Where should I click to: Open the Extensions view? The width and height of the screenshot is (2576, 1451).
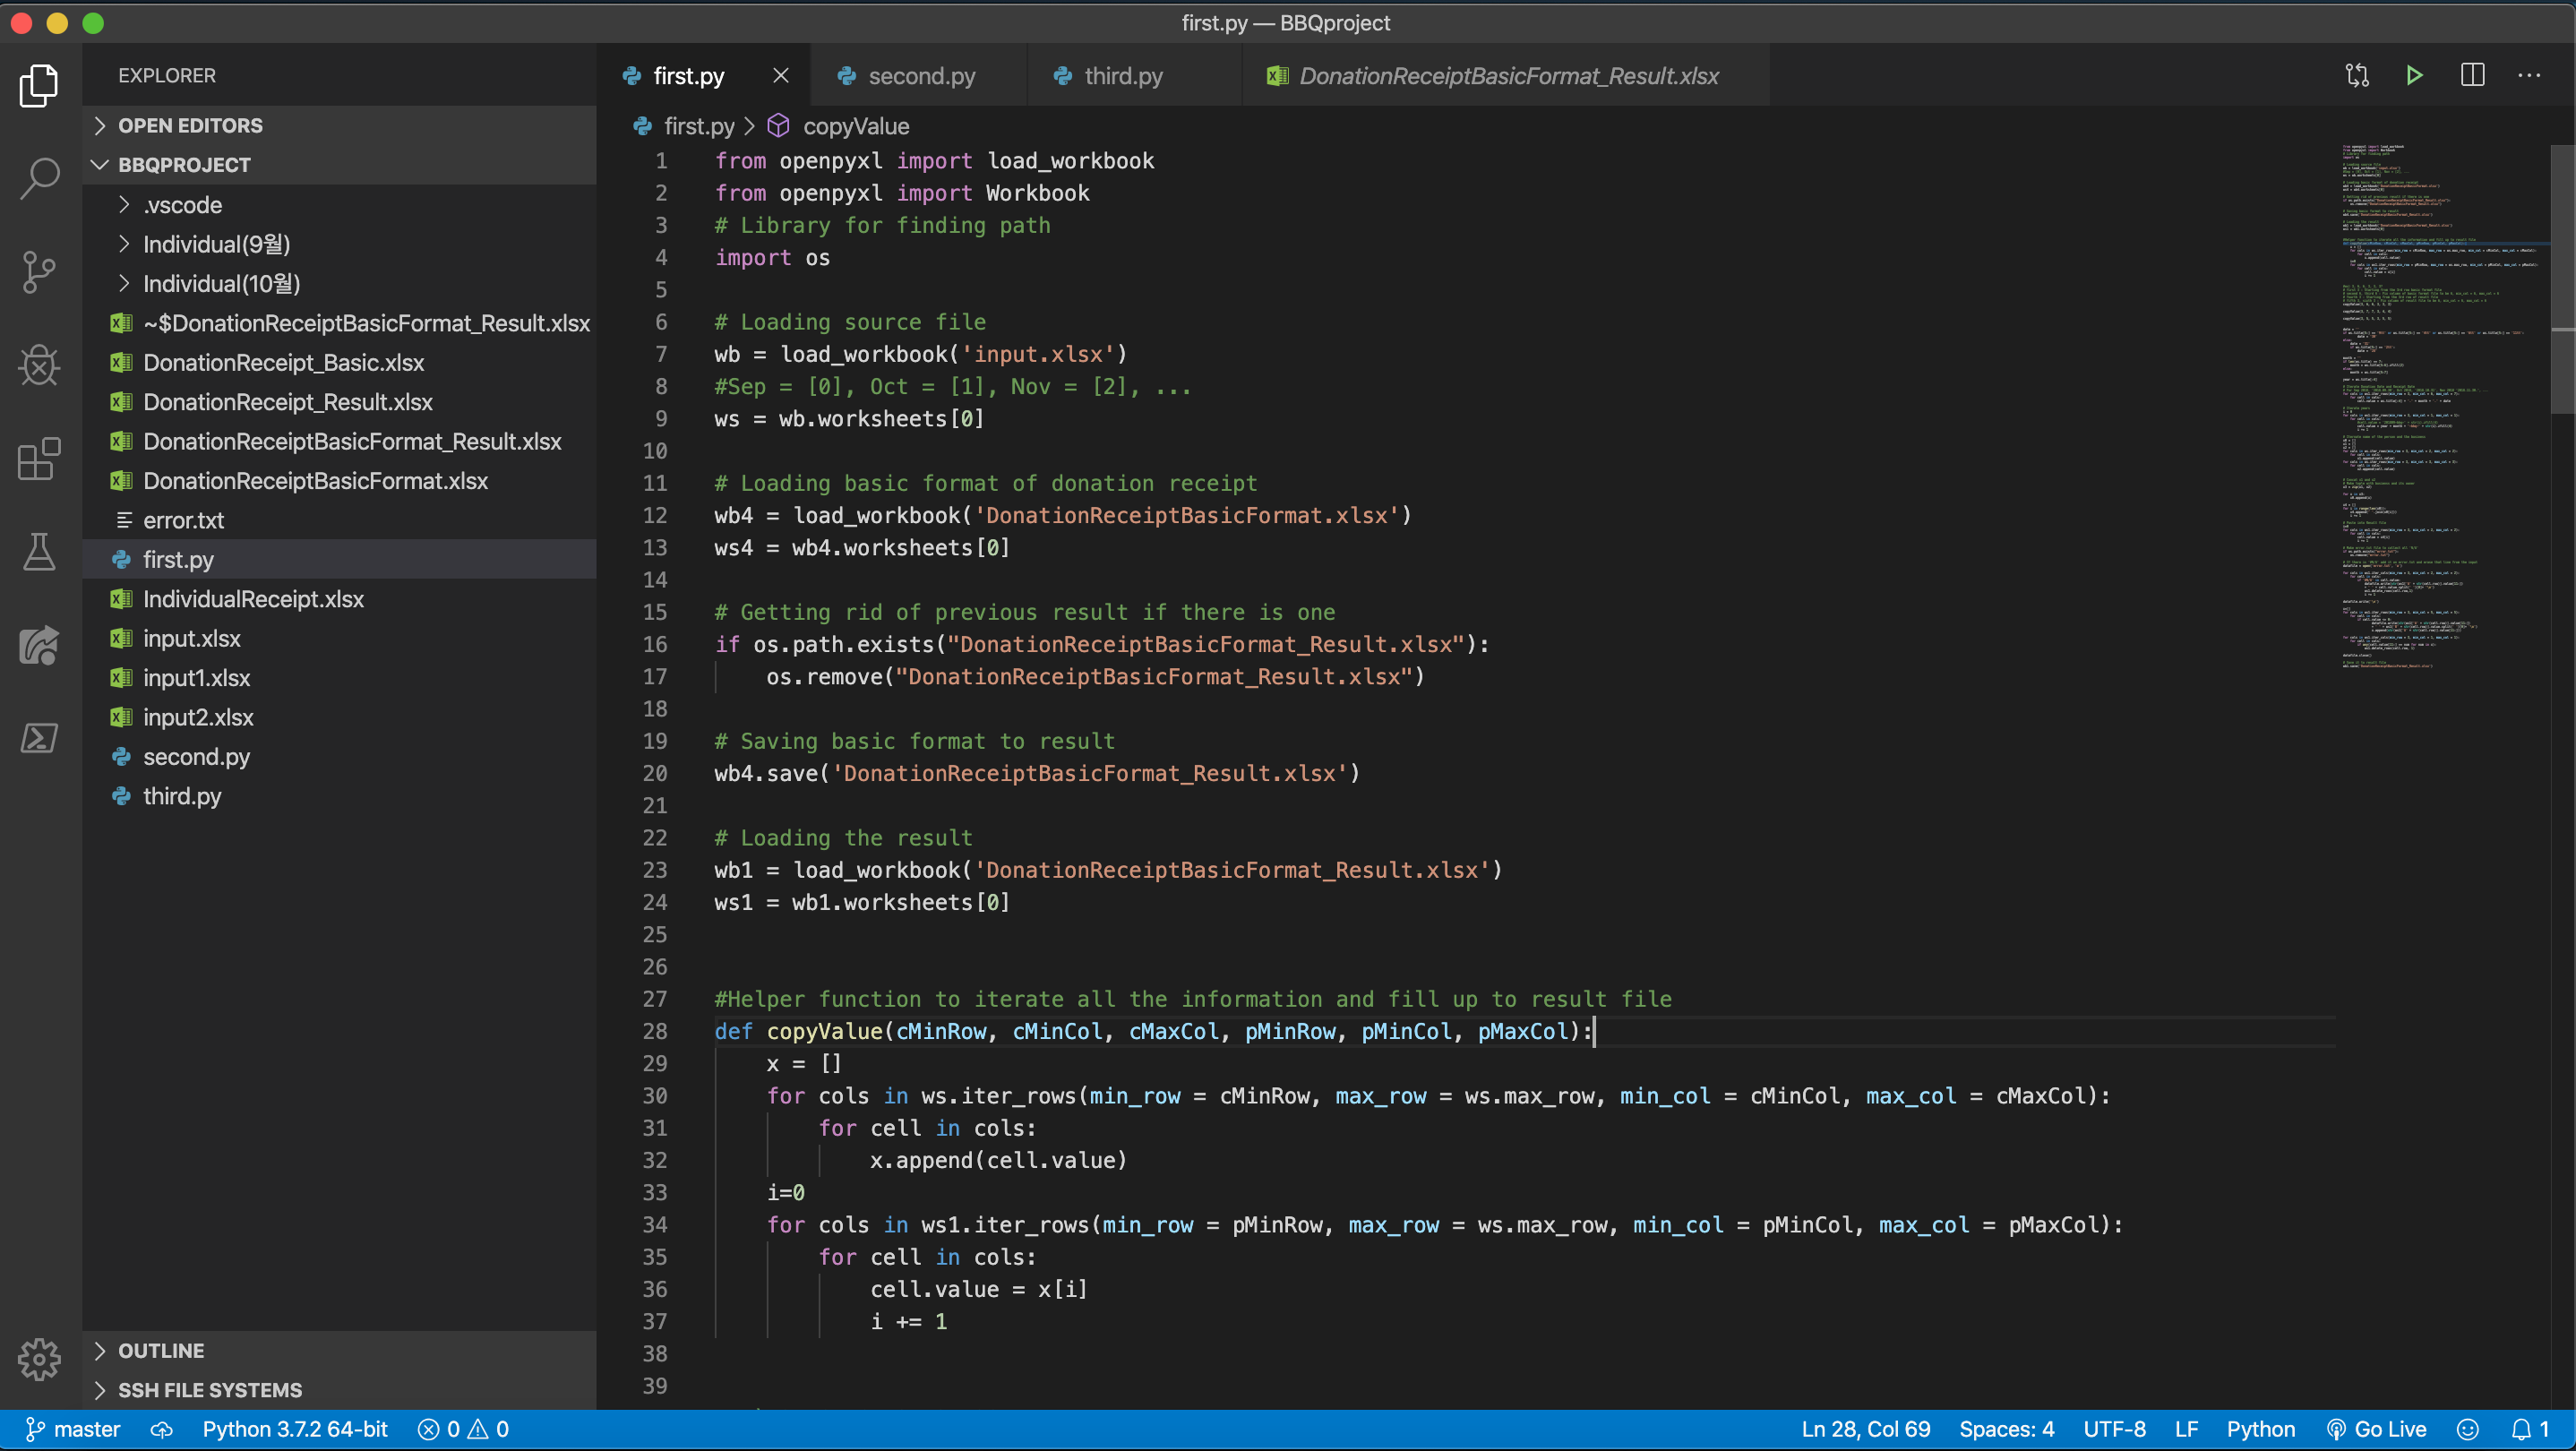pyautogui.click(x=38, y=459)
